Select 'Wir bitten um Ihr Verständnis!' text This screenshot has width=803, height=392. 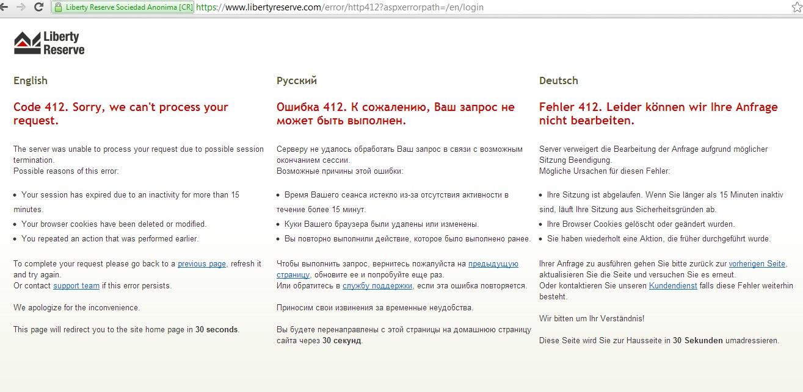[x=592, y=319]
